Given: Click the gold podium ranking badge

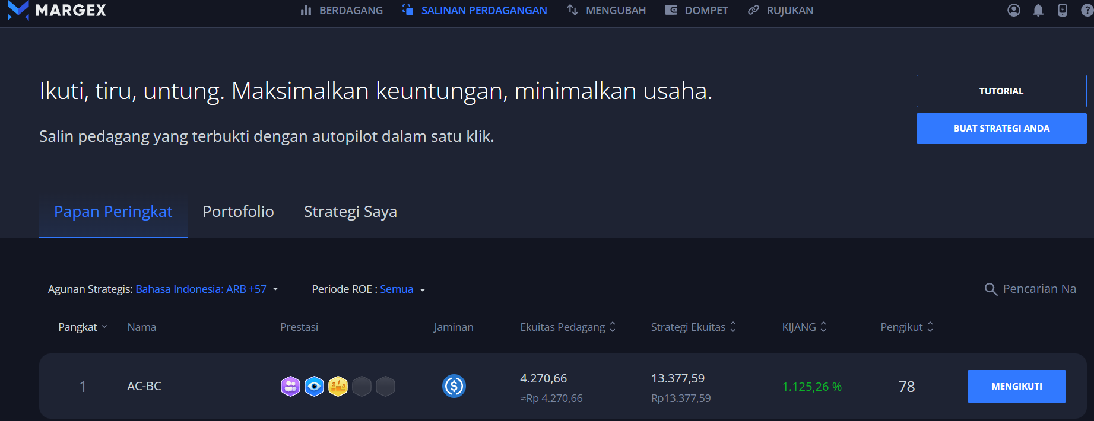Looking at the screenshot, I should click(338, 387).
